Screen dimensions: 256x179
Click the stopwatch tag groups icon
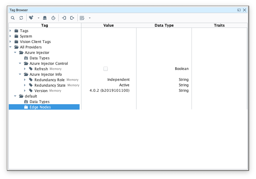[53, 18]
